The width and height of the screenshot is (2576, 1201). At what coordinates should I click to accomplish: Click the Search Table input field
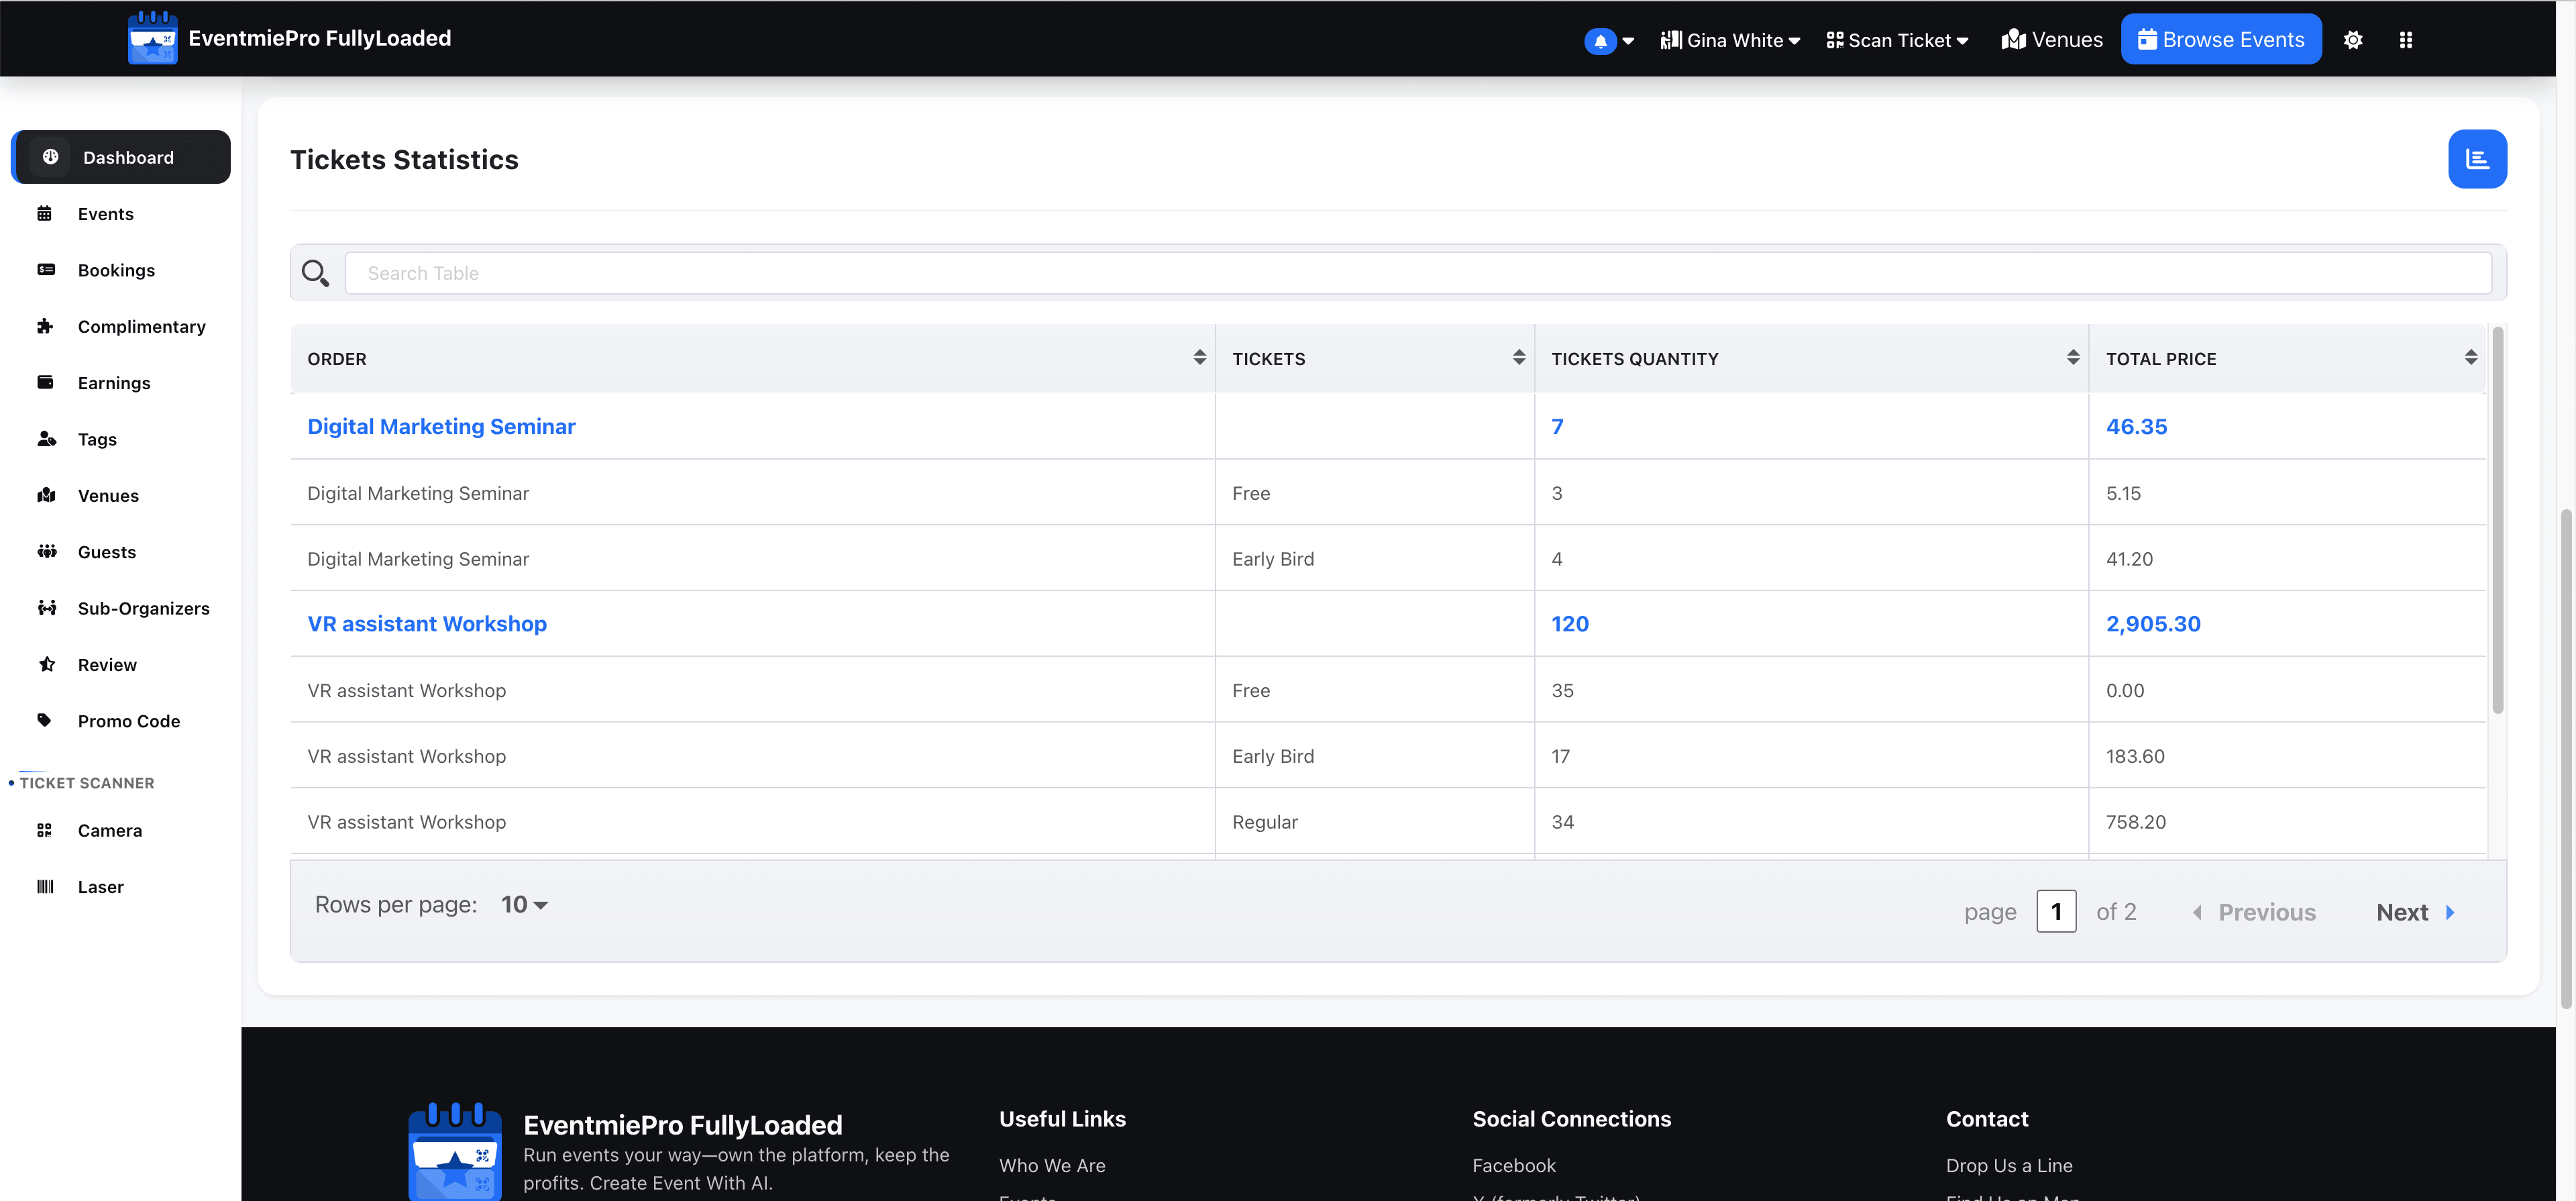pos(1418,273)
